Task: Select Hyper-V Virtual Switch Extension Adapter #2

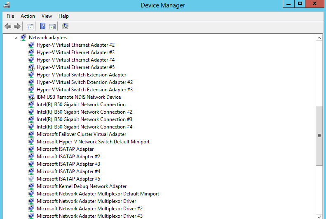Action: pos(84,82)
